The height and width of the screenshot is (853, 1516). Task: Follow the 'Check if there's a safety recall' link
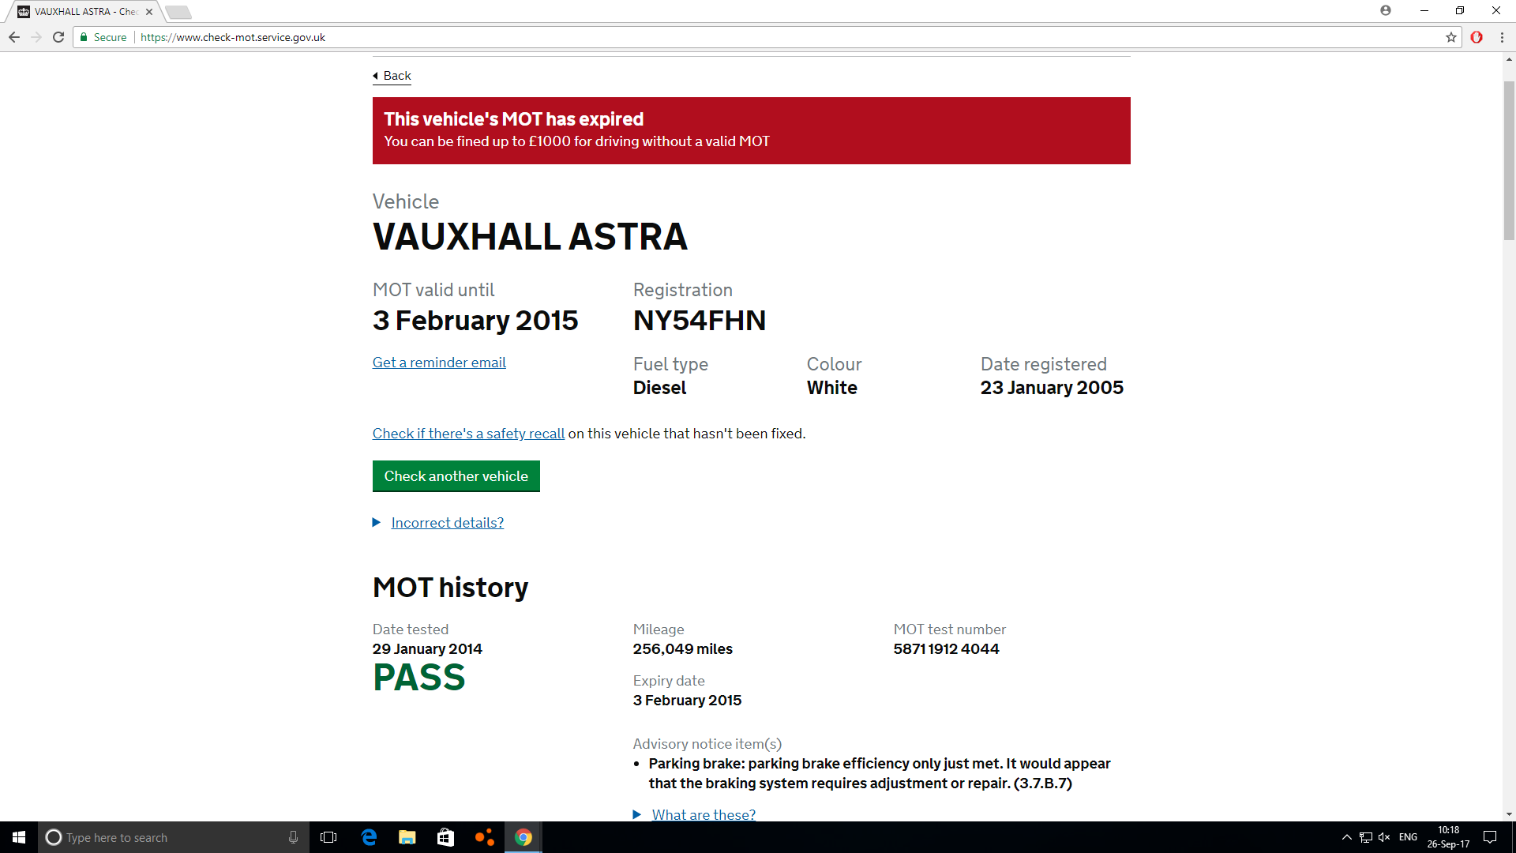coord(468,434)
